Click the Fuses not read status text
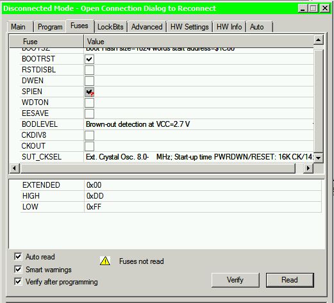The height and width of the screenshot is (303, 334). pyautogui.click(x=142, y=261)
